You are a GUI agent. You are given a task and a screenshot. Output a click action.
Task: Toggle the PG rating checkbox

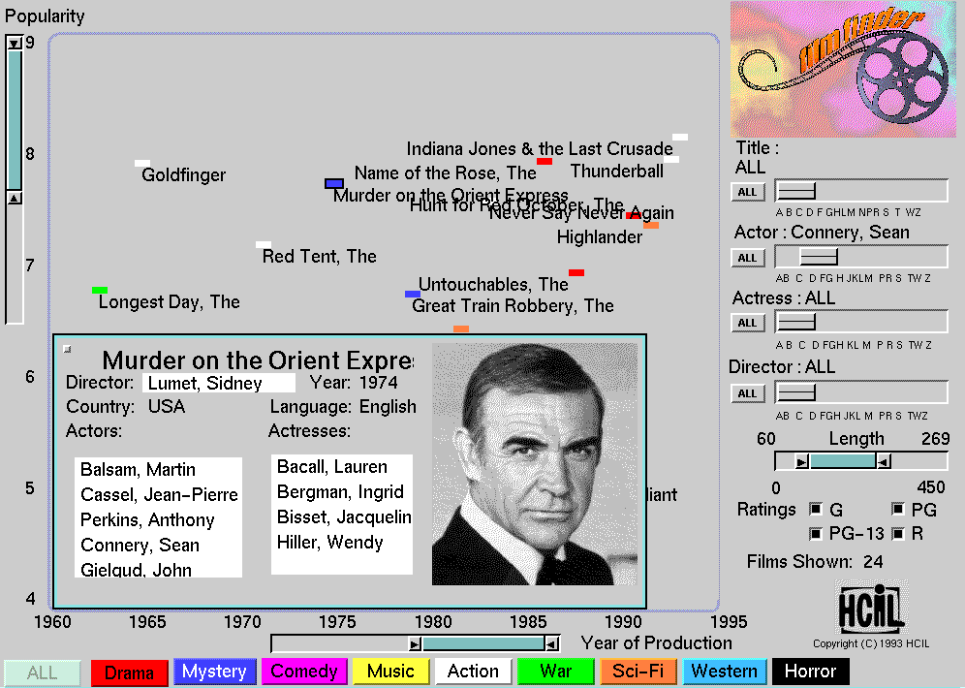(x=898, y=509)
